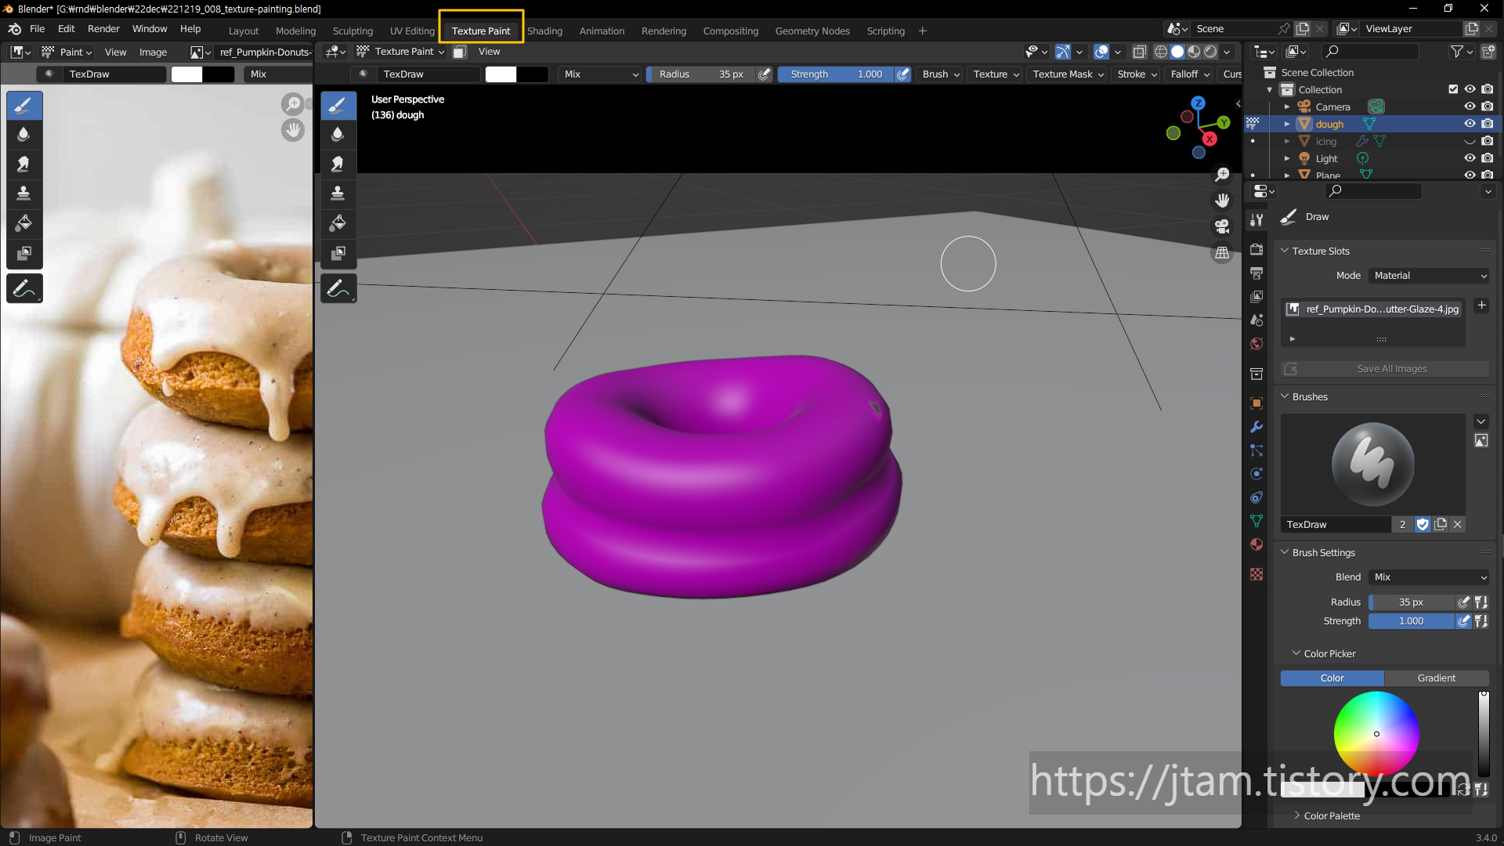Select the Smear tool in 3D viewport toolbar
This screenshot has height=846, width=1504.
tap(338, 164)
